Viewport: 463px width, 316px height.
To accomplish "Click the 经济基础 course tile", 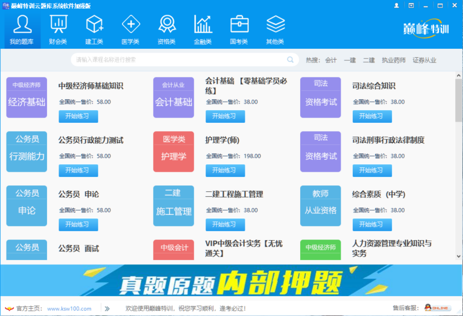I will pyautogui.click(x=27, y=98).
